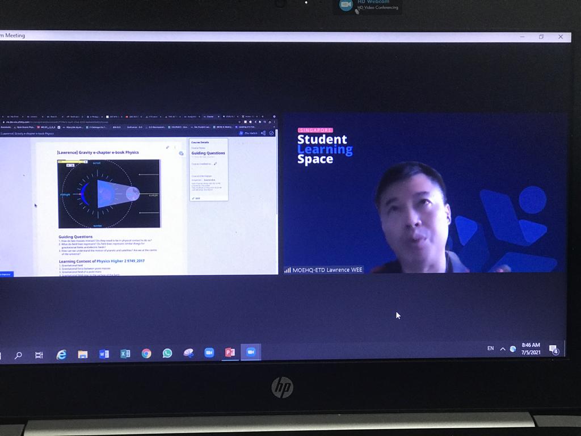Click the Edit link in the Course Details card
This screenshot has height=436, width=581.
pyautogui.click(x=196, y=198)
